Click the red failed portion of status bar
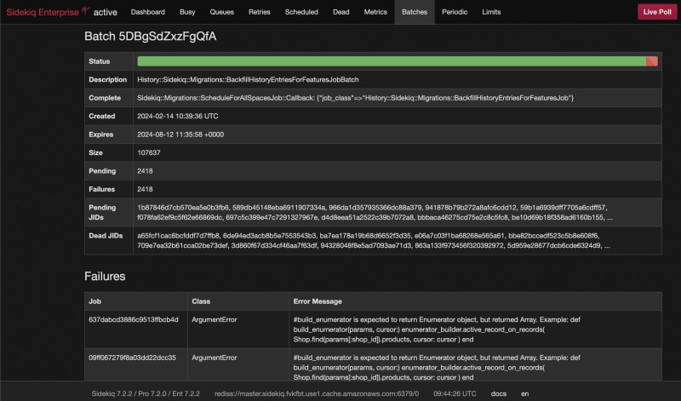The height and width of the screenshot is (401, 681). pos(652,61)
